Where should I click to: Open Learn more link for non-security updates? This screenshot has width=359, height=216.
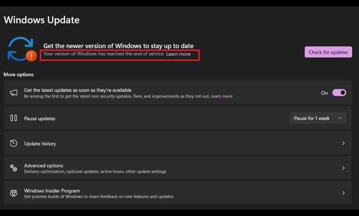(222, 96)
